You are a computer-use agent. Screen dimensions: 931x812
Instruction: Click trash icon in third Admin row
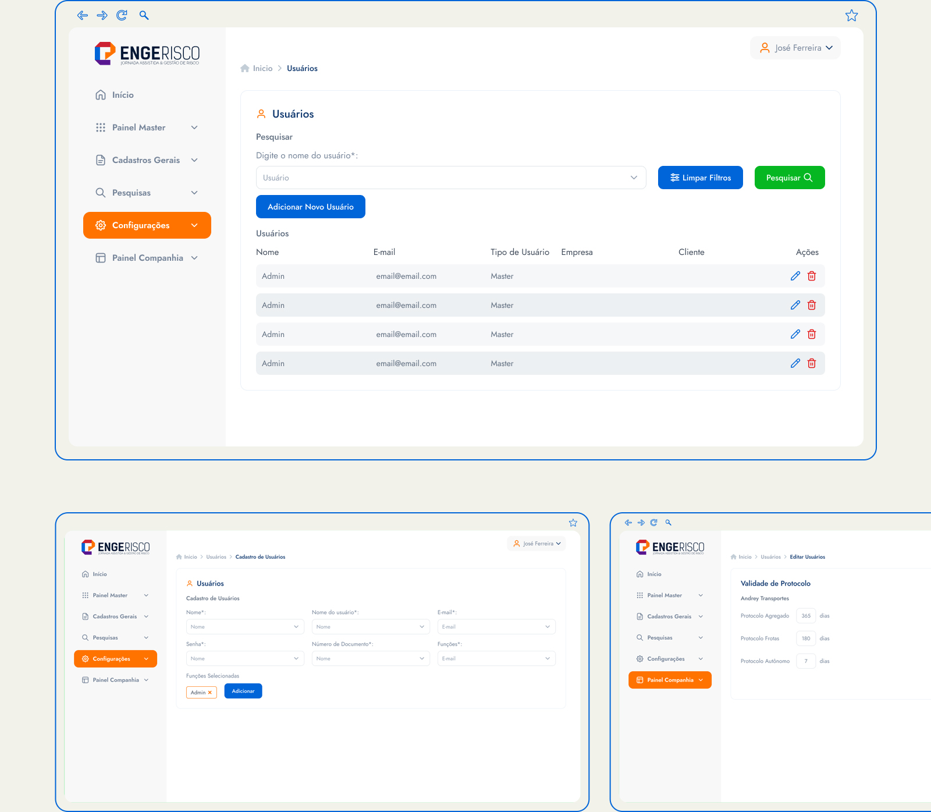point(812,334)
